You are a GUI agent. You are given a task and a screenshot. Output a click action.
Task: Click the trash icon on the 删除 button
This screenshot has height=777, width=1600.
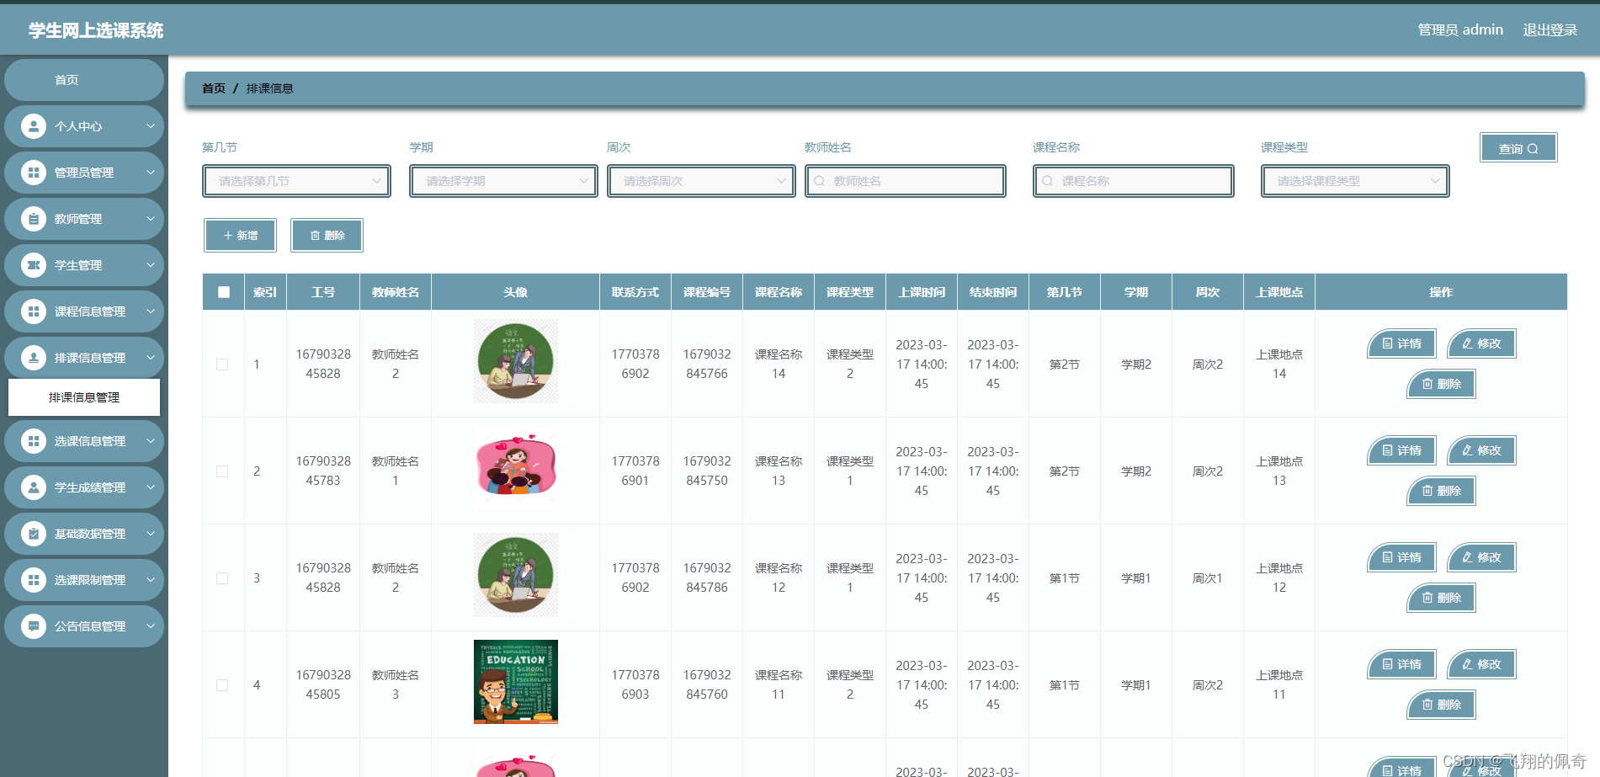316,235
